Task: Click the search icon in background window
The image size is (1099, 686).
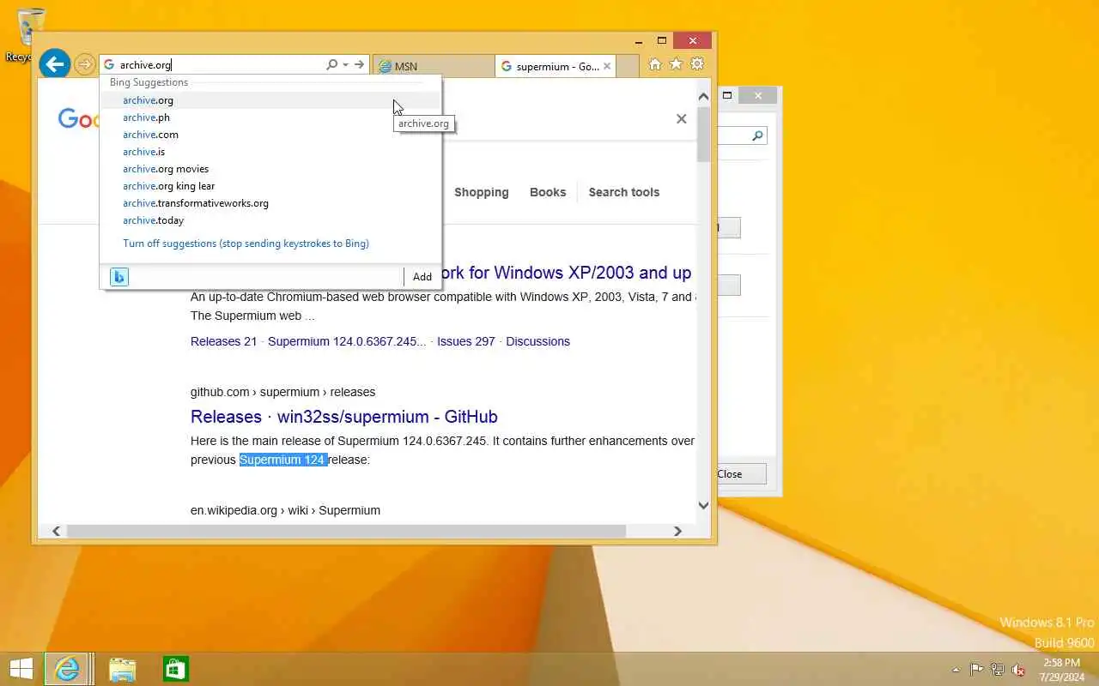Action: pos(757,135)
